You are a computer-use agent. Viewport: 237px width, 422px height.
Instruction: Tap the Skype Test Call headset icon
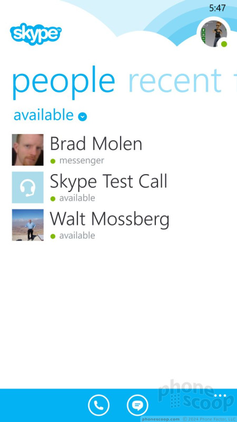pyautogui.click(x=28, y=187)
